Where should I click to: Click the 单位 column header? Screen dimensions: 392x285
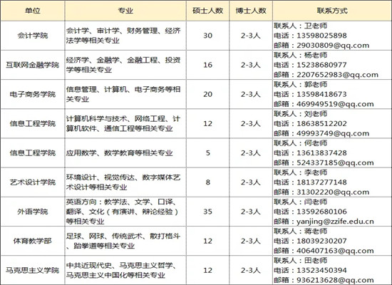(33, 11)
